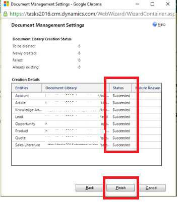The image size is (186, 203).
Task: Click the Cancel button
Action: [151, 188]
